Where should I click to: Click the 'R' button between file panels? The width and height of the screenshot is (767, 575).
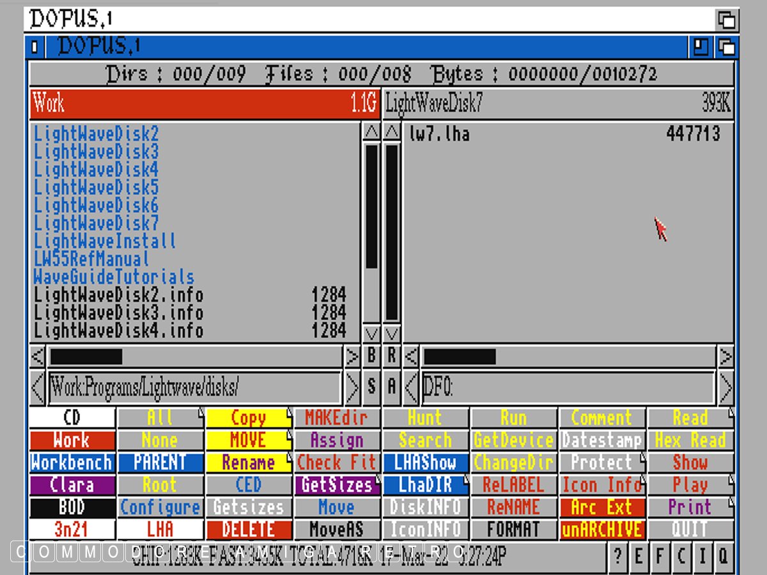392,356
